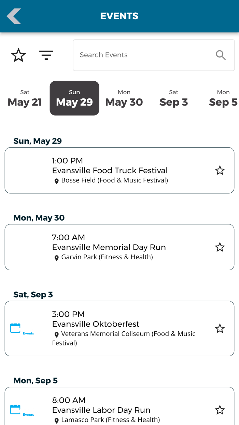The height and width of the screenshot is (425, 239).
Task: Tap the Events calendar icon on Labor Day Run
Action: pyautogui.click(x=15, y=410)
